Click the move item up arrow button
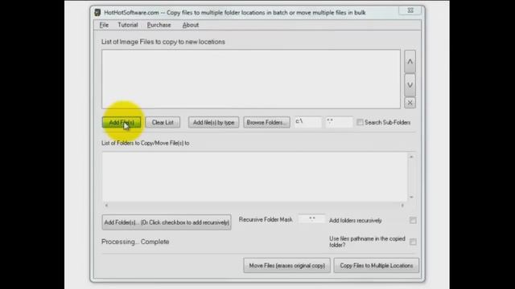Screen dimensions: 515x289 [x=410, y=62]
